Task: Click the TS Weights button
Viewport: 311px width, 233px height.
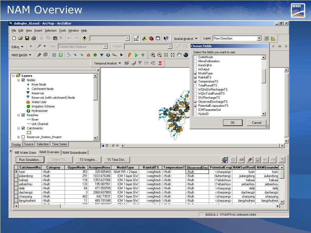Action: click(x=88, y=160)
